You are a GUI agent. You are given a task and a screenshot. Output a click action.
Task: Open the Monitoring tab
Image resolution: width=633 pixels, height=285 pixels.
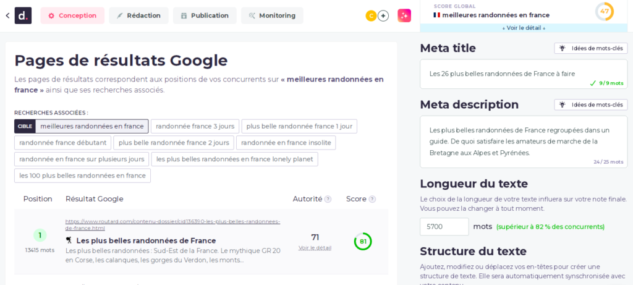point(272,15)
